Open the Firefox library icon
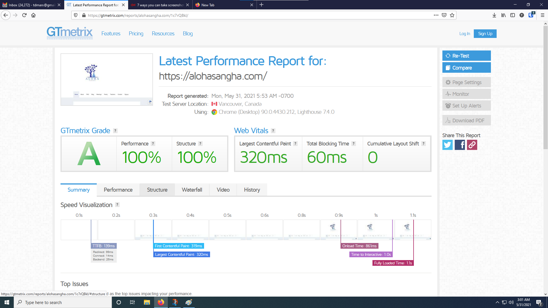This screenshot has height=308, width=548. 503,15
